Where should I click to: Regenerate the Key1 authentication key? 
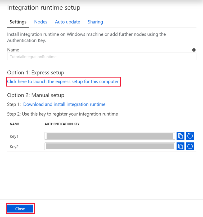pyautogui.click(x=190, y=136)
